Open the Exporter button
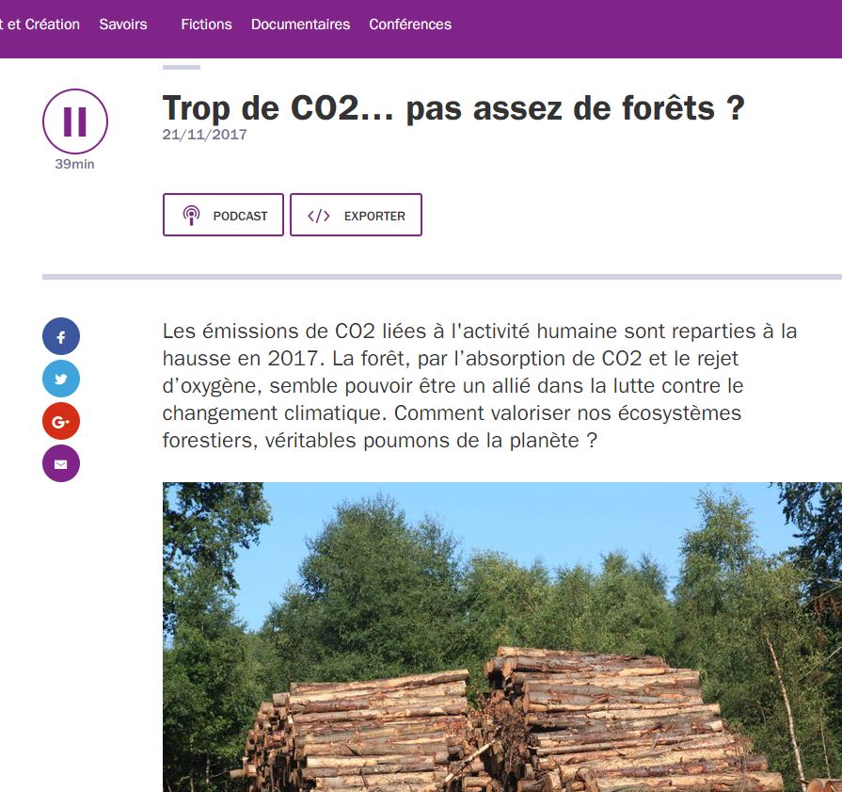The height and width of the screenshot is (792, 842). 356,215
